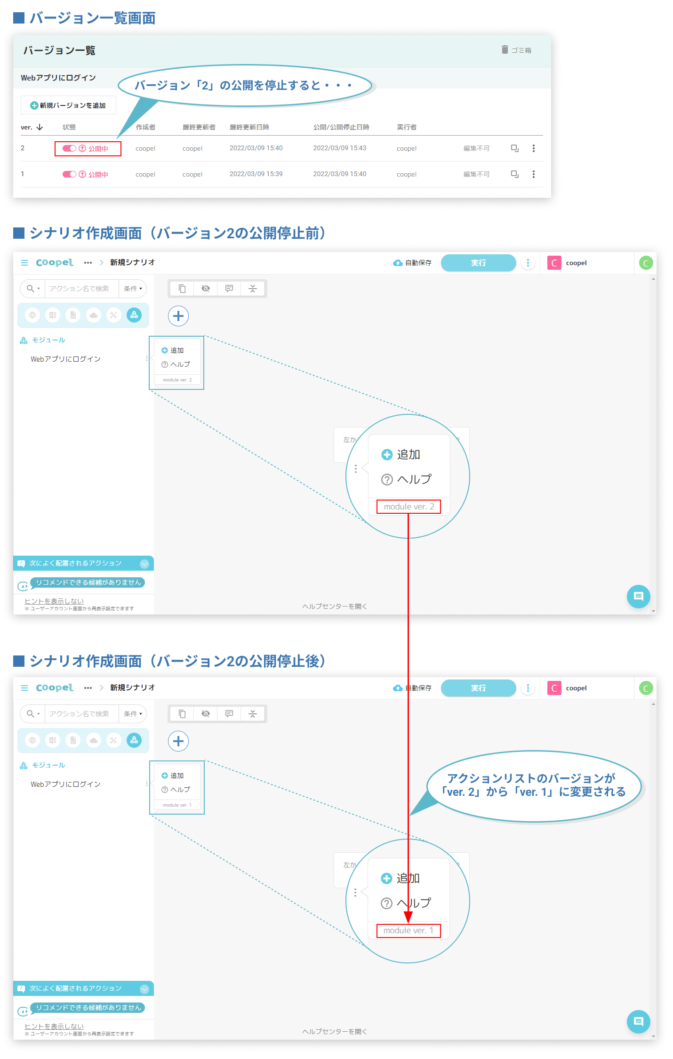Click coopel logo in 公開停止後 scenario screen
The height and width of the screenshot is (1059, 673).
55,688
